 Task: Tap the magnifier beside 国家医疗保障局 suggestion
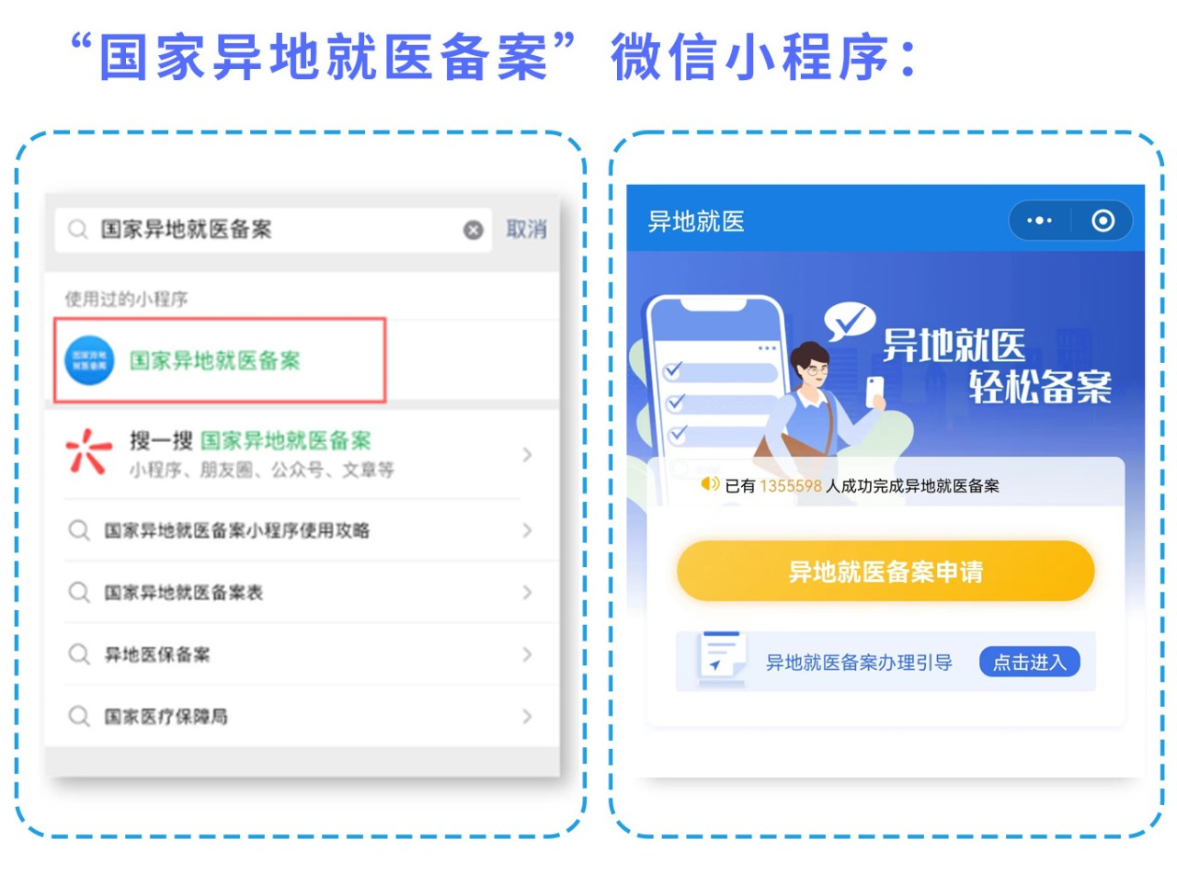pos(80,716)
